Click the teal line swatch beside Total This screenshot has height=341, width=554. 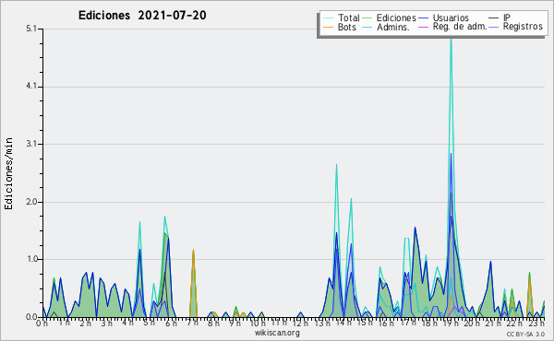[x=328, y=18]
